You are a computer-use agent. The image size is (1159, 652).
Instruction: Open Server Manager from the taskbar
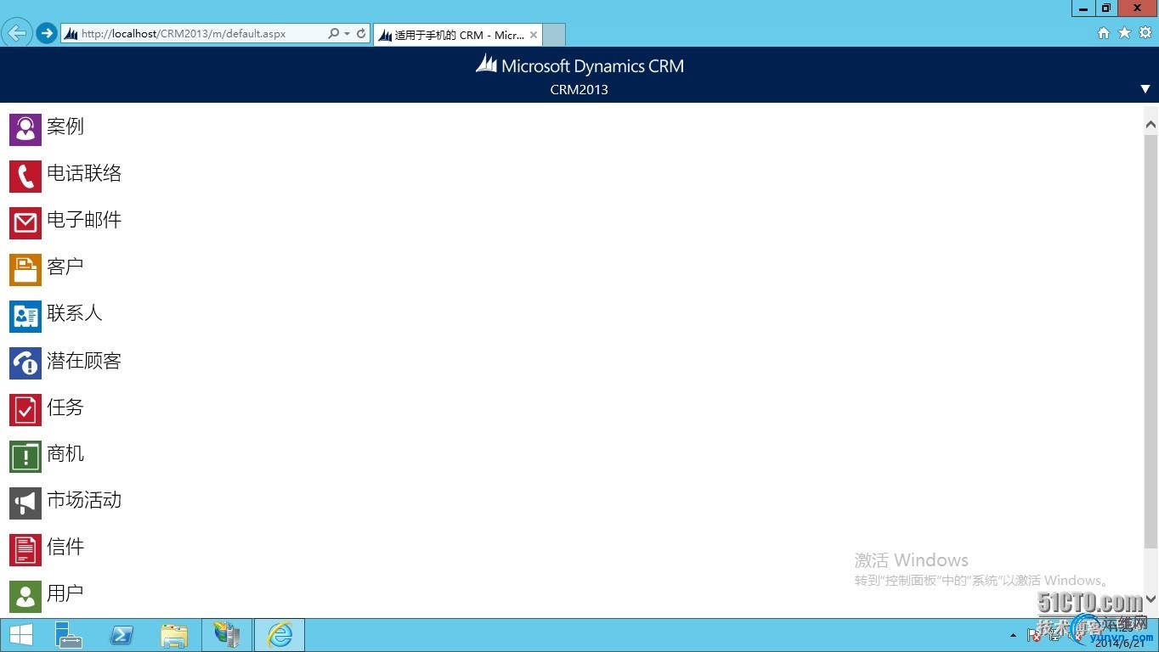pos(69,635)
